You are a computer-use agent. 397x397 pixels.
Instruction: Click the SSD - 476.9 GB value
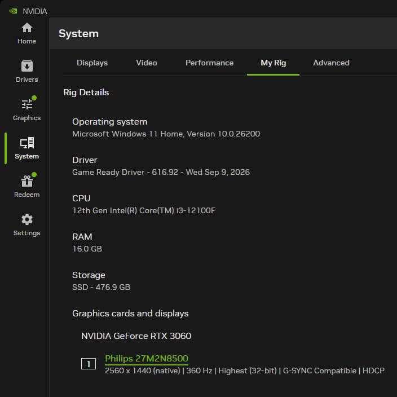(x=102, y=287)
